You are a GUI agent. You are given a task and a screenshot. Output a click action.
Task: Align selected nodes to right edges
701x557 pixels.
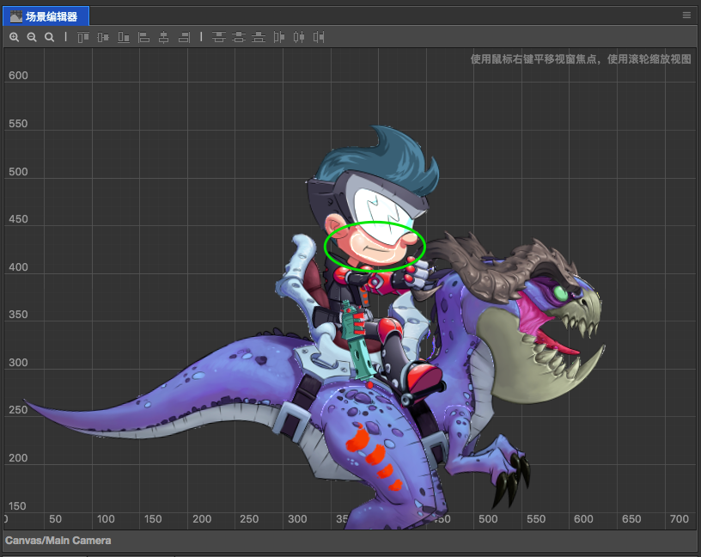[184, 37]
